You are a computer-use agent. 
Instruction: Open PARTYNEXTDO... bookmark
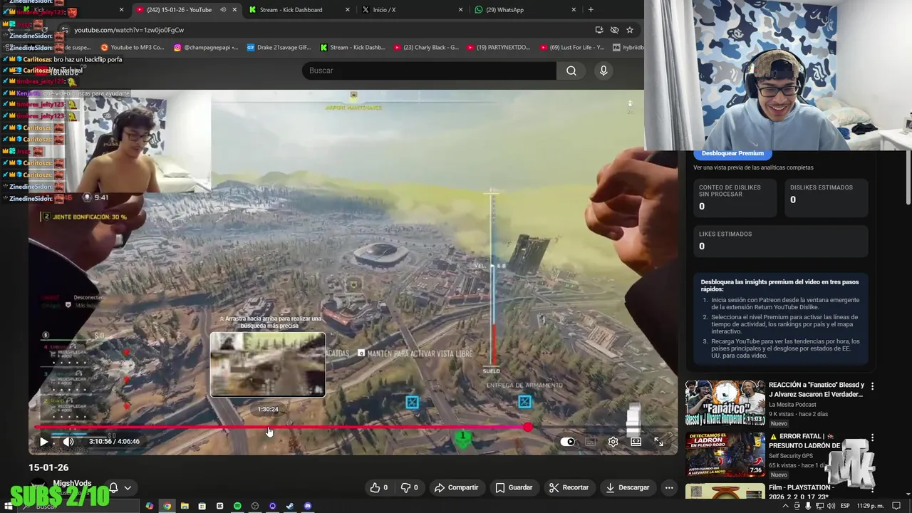point(499,48)
